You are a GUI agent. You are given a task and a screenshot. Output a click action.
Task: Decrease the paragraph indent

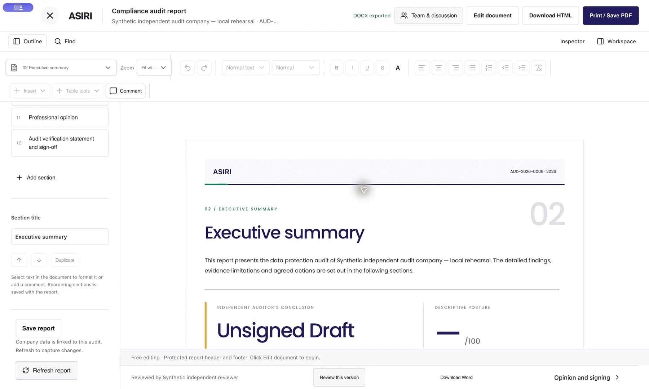[505, 67]
